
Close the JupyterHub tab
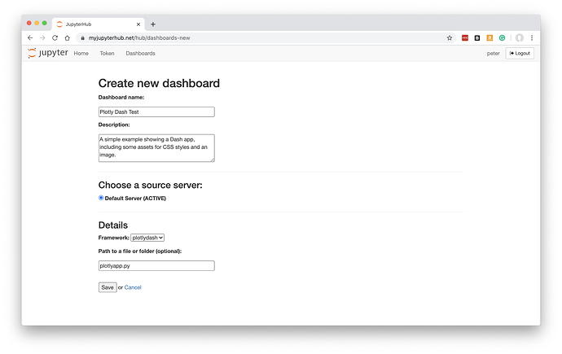pyautogui.click(x=138, y=24)
